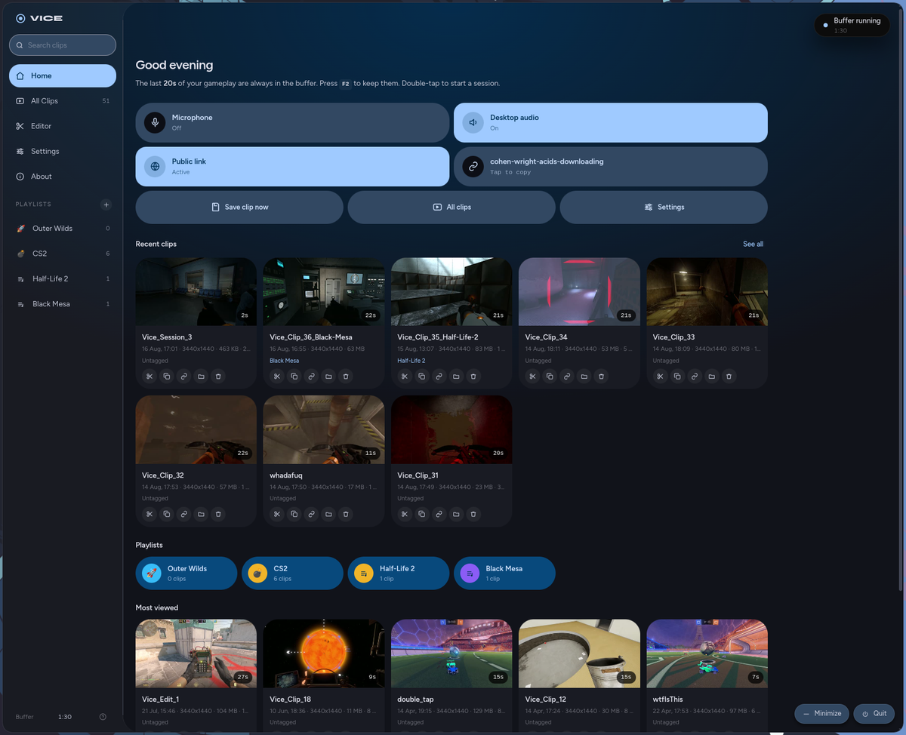Viewport: 906px width, 735px height.
Task: Open the Editor page from sidebar
Action: pos(63,126)
